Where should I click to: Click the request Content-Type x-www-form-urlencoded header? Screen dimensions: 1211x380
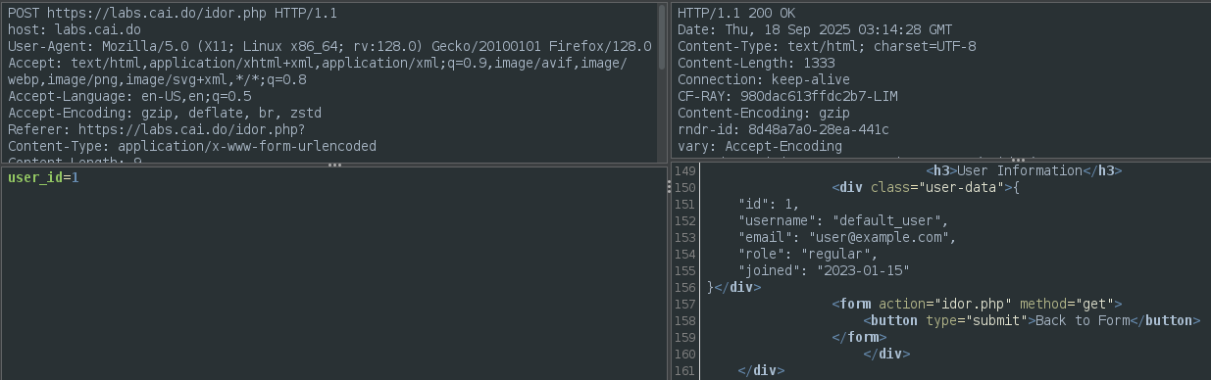tap(192, 146)
